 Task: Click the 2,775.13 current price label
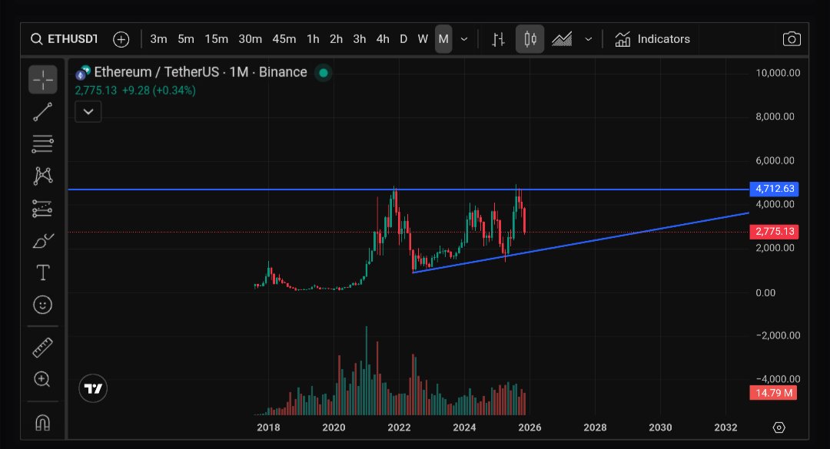[775, 232]
